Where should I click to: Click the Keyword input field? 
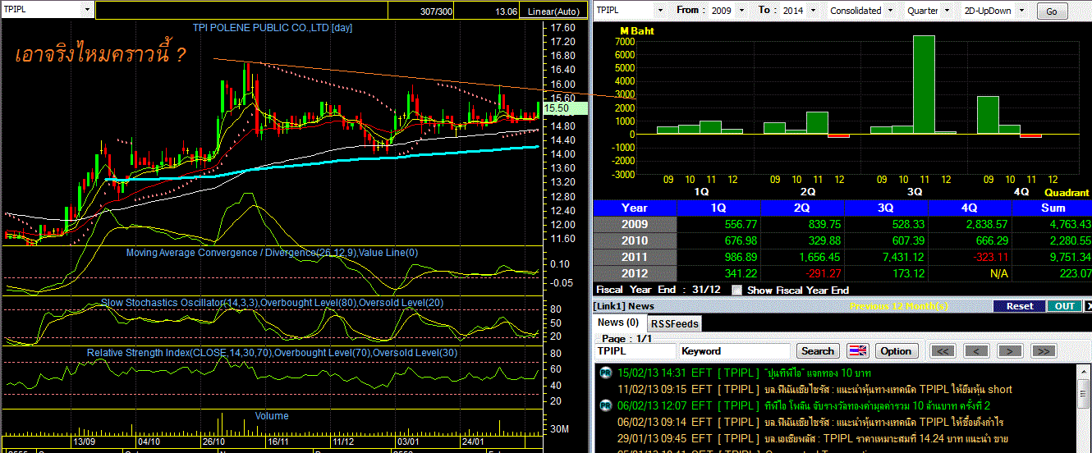coord(736,350)
